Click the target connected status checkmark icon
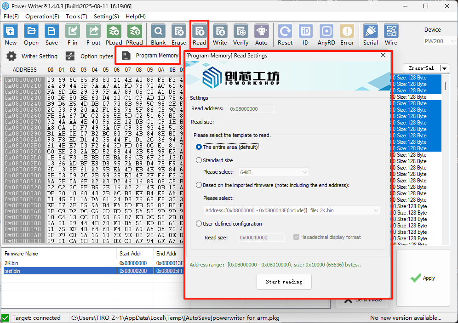 5,318
